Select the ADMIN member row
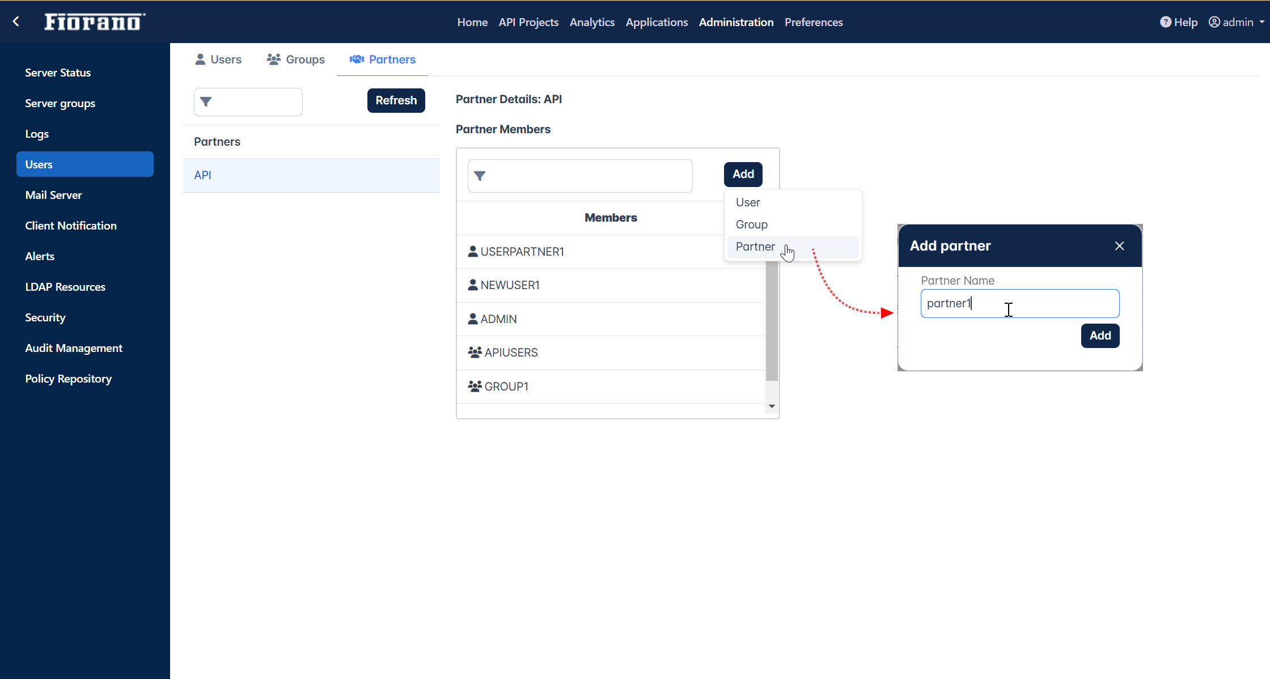The height and width of the screenshot is (679, 1270). click(611, 319)
